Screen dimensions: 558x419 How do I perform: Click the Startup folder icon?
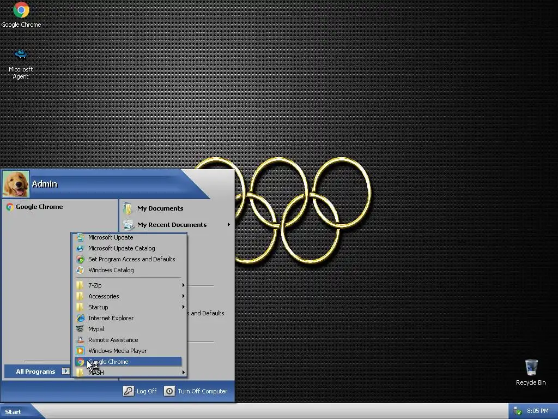point(80,307)
